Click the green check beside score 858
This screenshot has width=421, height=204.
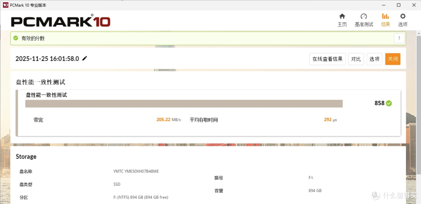389,103
